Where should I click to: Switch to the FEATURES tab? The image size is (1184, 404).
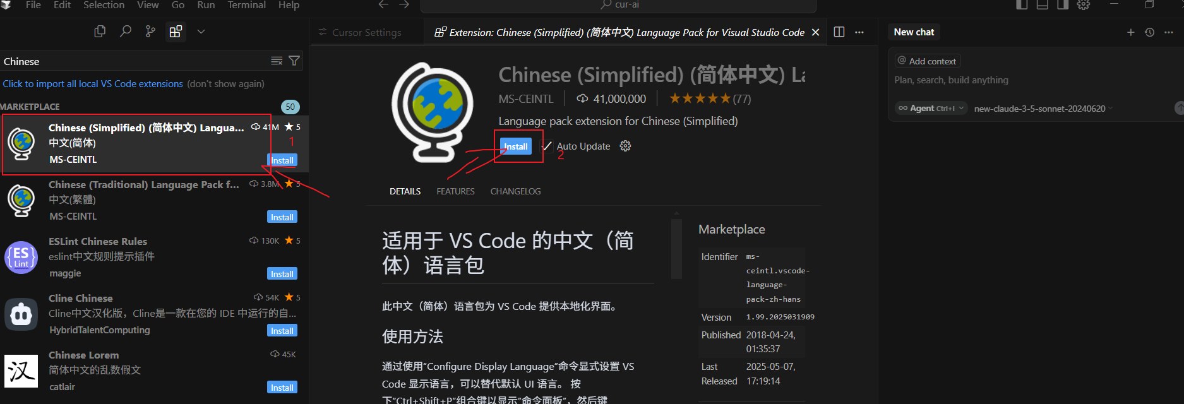[455, 191]
